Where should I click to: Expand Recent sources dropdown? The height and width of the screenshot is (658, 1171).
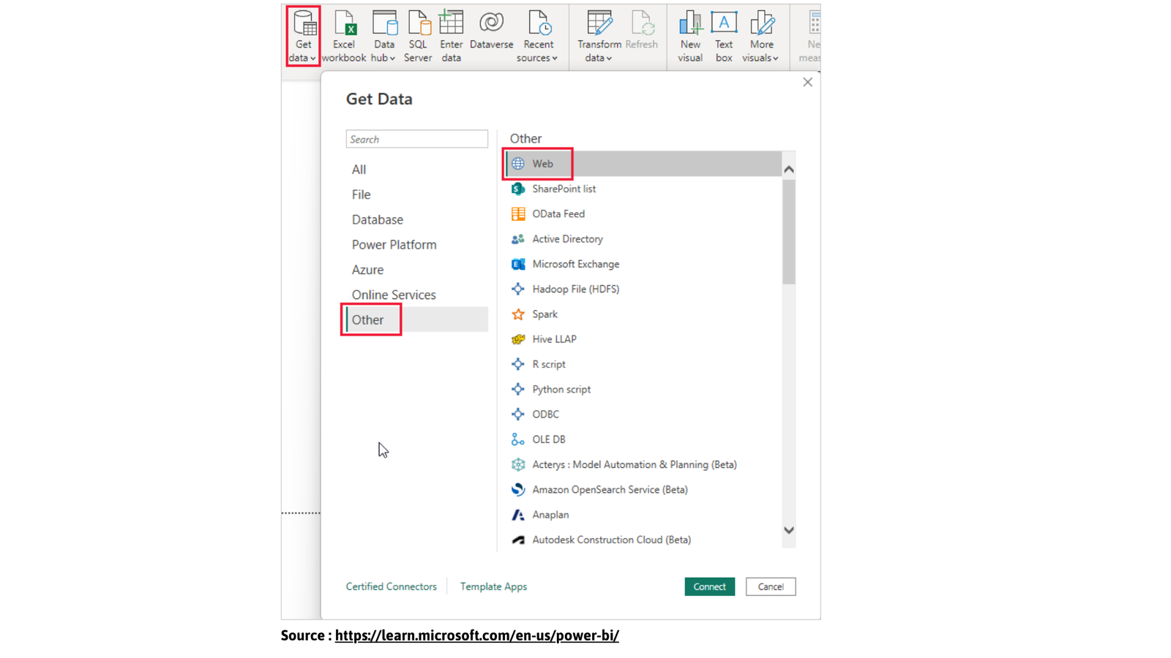538,36
